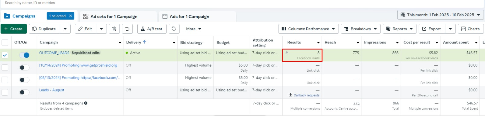Click the green Create button

point(13,29)
